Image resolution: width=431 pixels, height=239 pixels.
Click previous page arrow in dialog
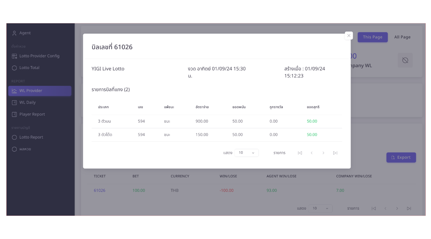312,153
